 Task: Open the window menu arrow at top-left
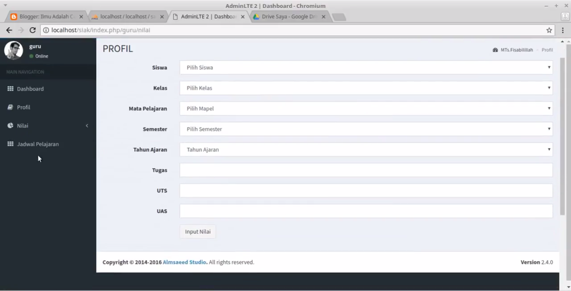5,5
